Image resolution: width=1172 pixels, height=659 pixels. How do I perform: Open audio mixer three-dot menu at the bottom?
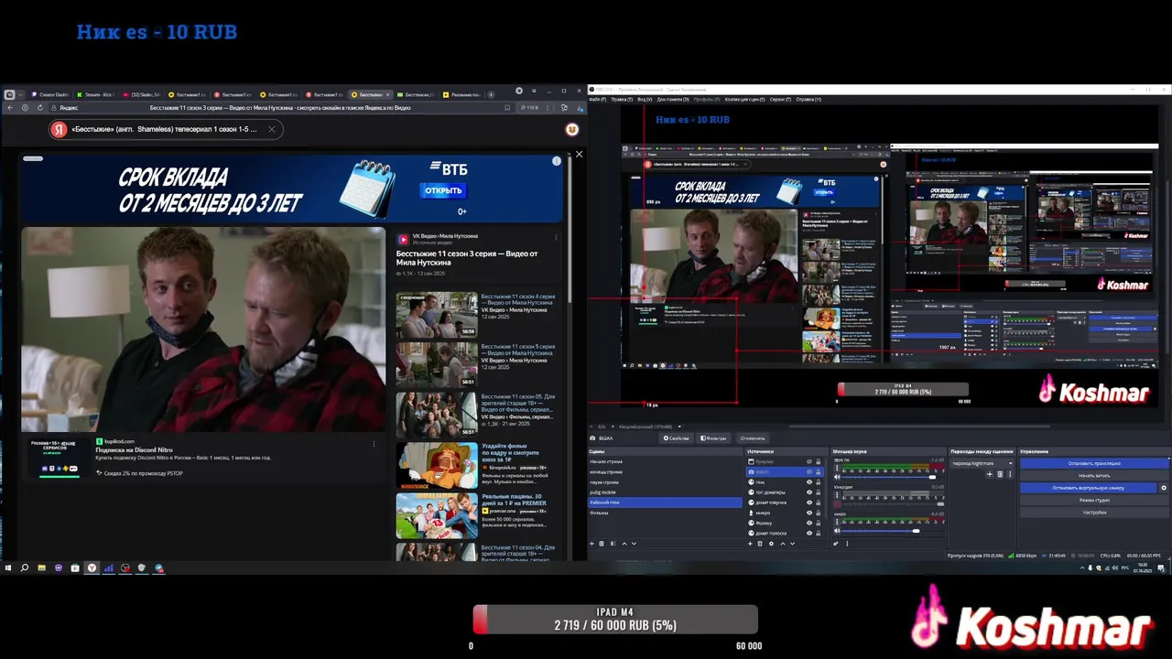pos(847,544)
